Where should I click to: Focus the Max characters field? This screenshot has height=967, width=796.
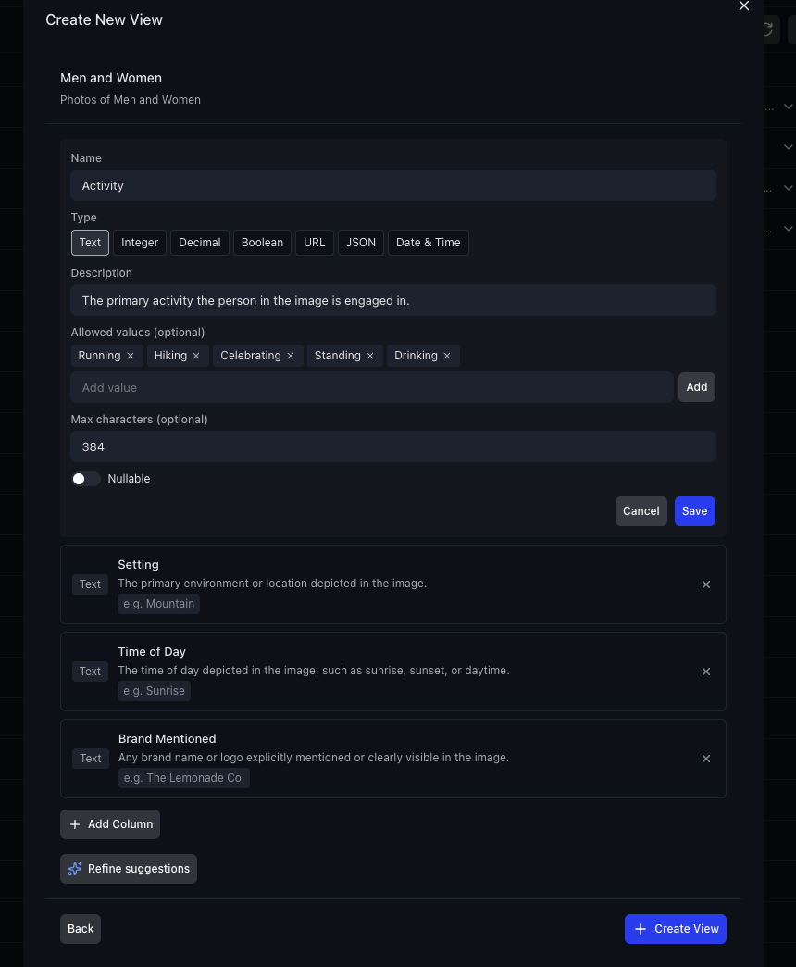coord(393,446)
